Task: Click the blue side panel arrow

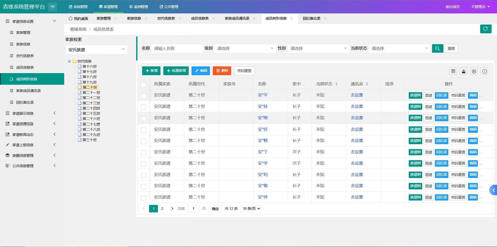Action: click(493, 190)
